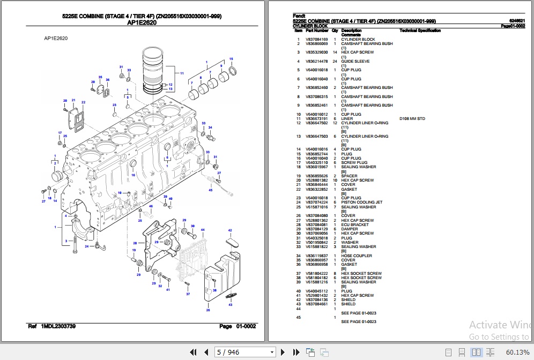This screenshot has width=534, height=360.
Task: Click callout number 26 below the cover
Action: click(208, 310)
